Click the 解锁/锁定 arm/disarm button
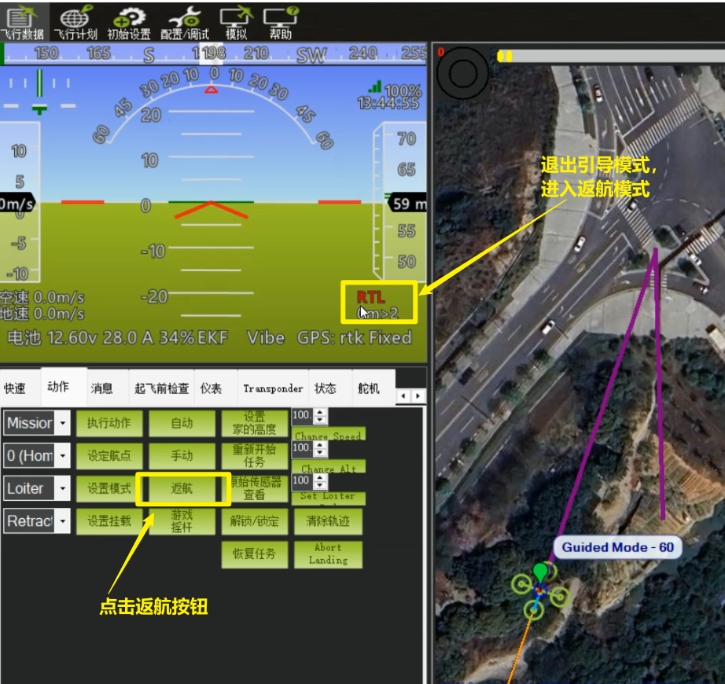 254,520
